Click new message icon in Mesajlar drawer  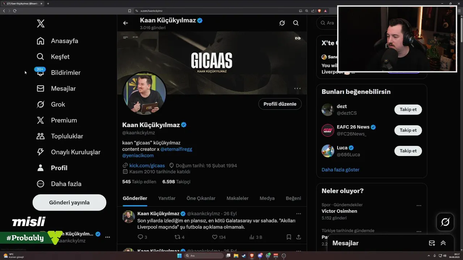pos(432,243)
